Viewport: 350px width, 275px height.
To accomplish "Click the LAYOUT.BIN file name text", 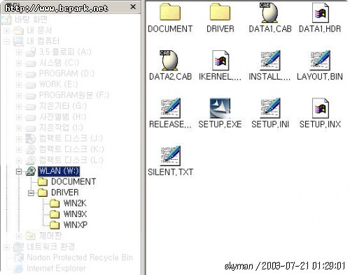I will click(320, 77).
